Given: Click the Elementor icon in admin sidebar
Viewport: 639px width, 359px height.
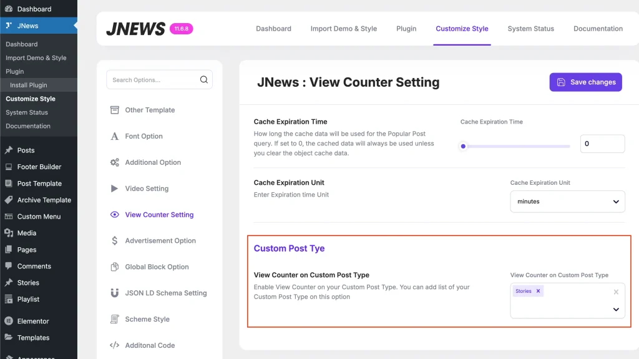Looking at the screenshot, I should pyautogui.click(x=9, y=322).
